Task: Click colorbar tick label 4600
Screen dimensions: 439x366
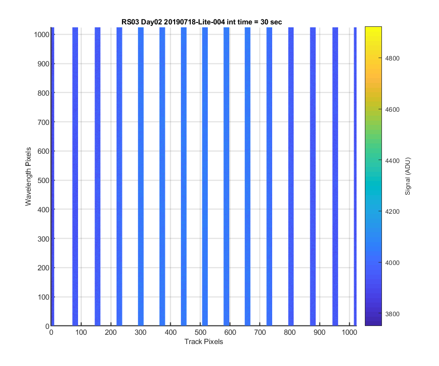Action: pos(392,109)
